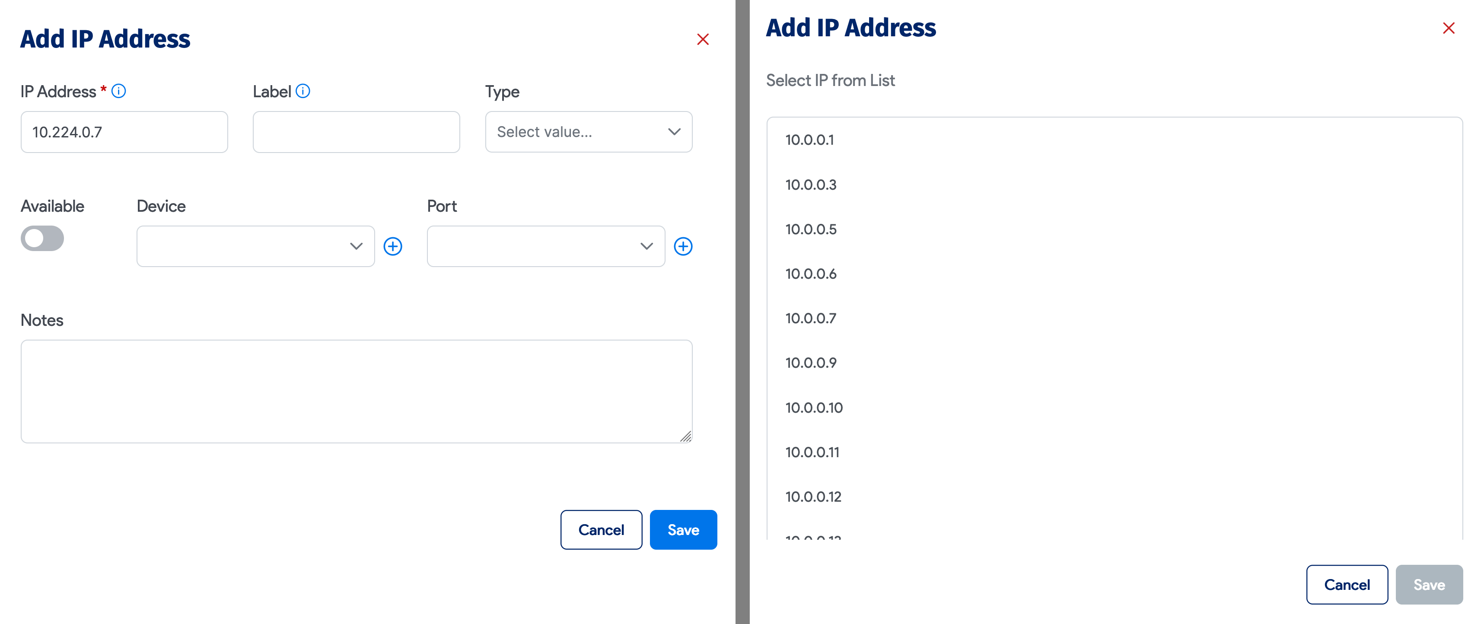Screen dimensions: 1484x624
Task: Select IP address 10.0.0.1 from the list
Action: 810,140
